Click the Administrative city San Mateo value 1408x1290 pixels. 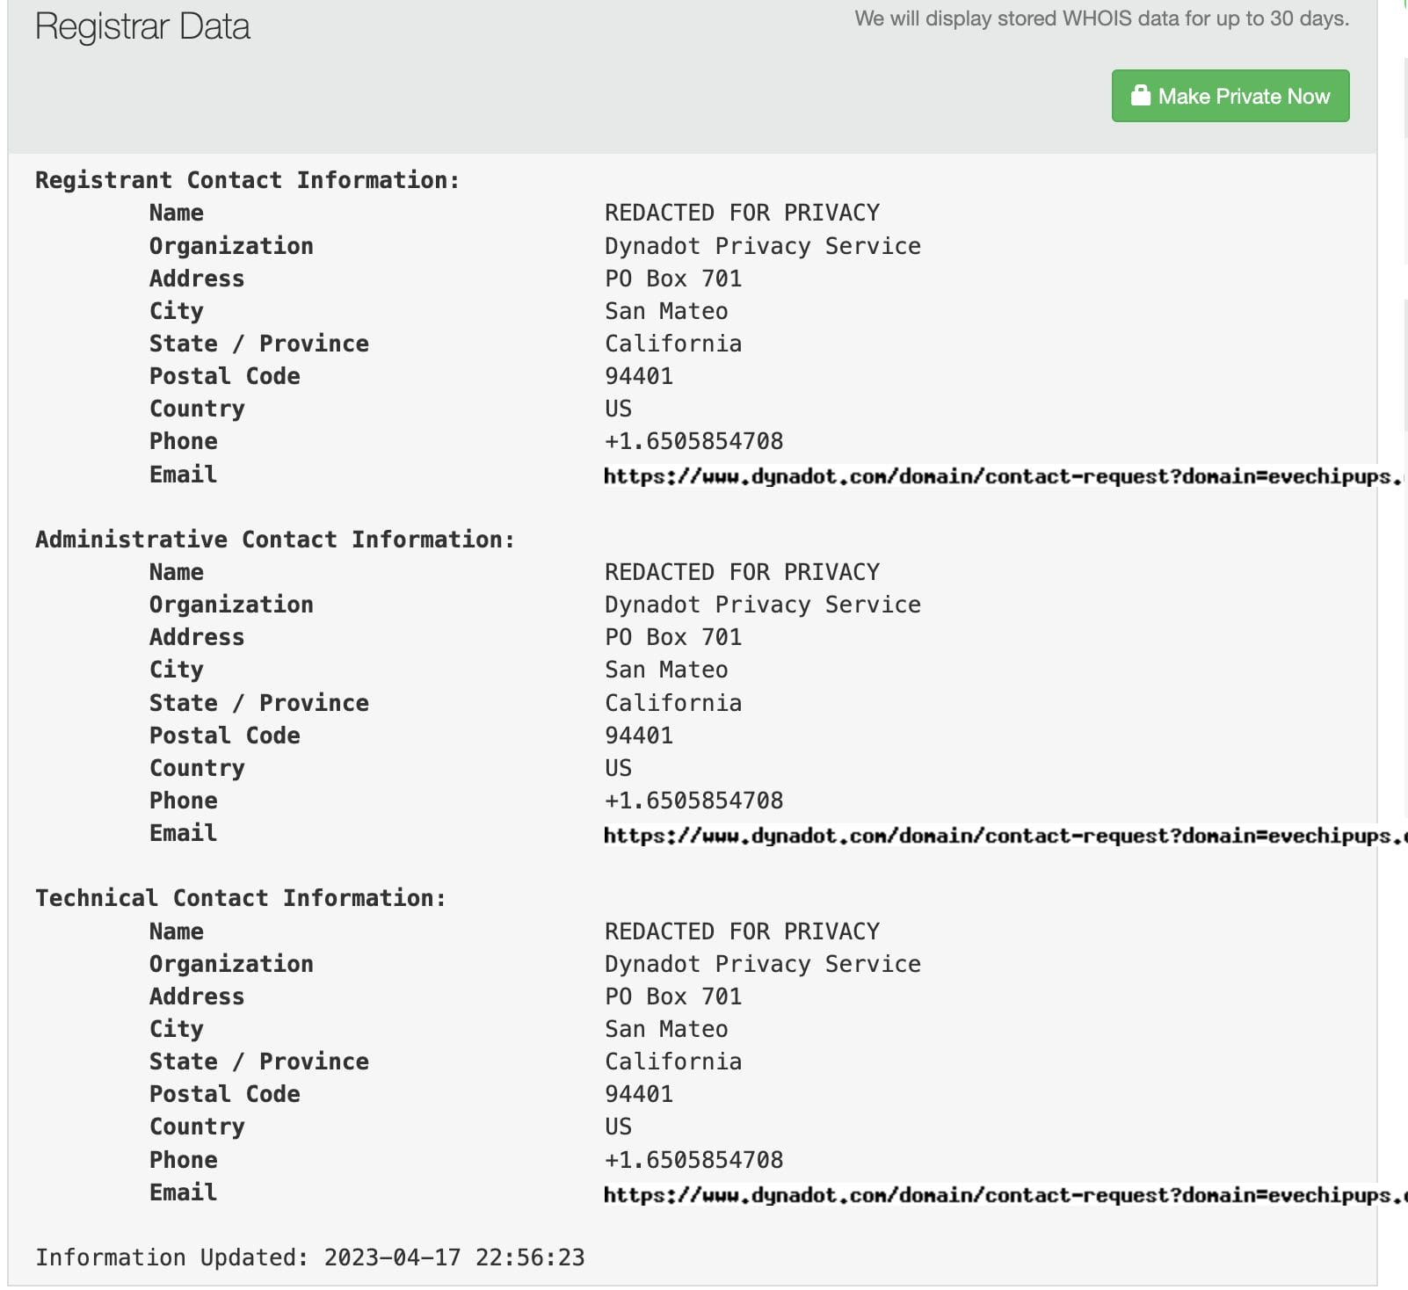tap(666, 670)
